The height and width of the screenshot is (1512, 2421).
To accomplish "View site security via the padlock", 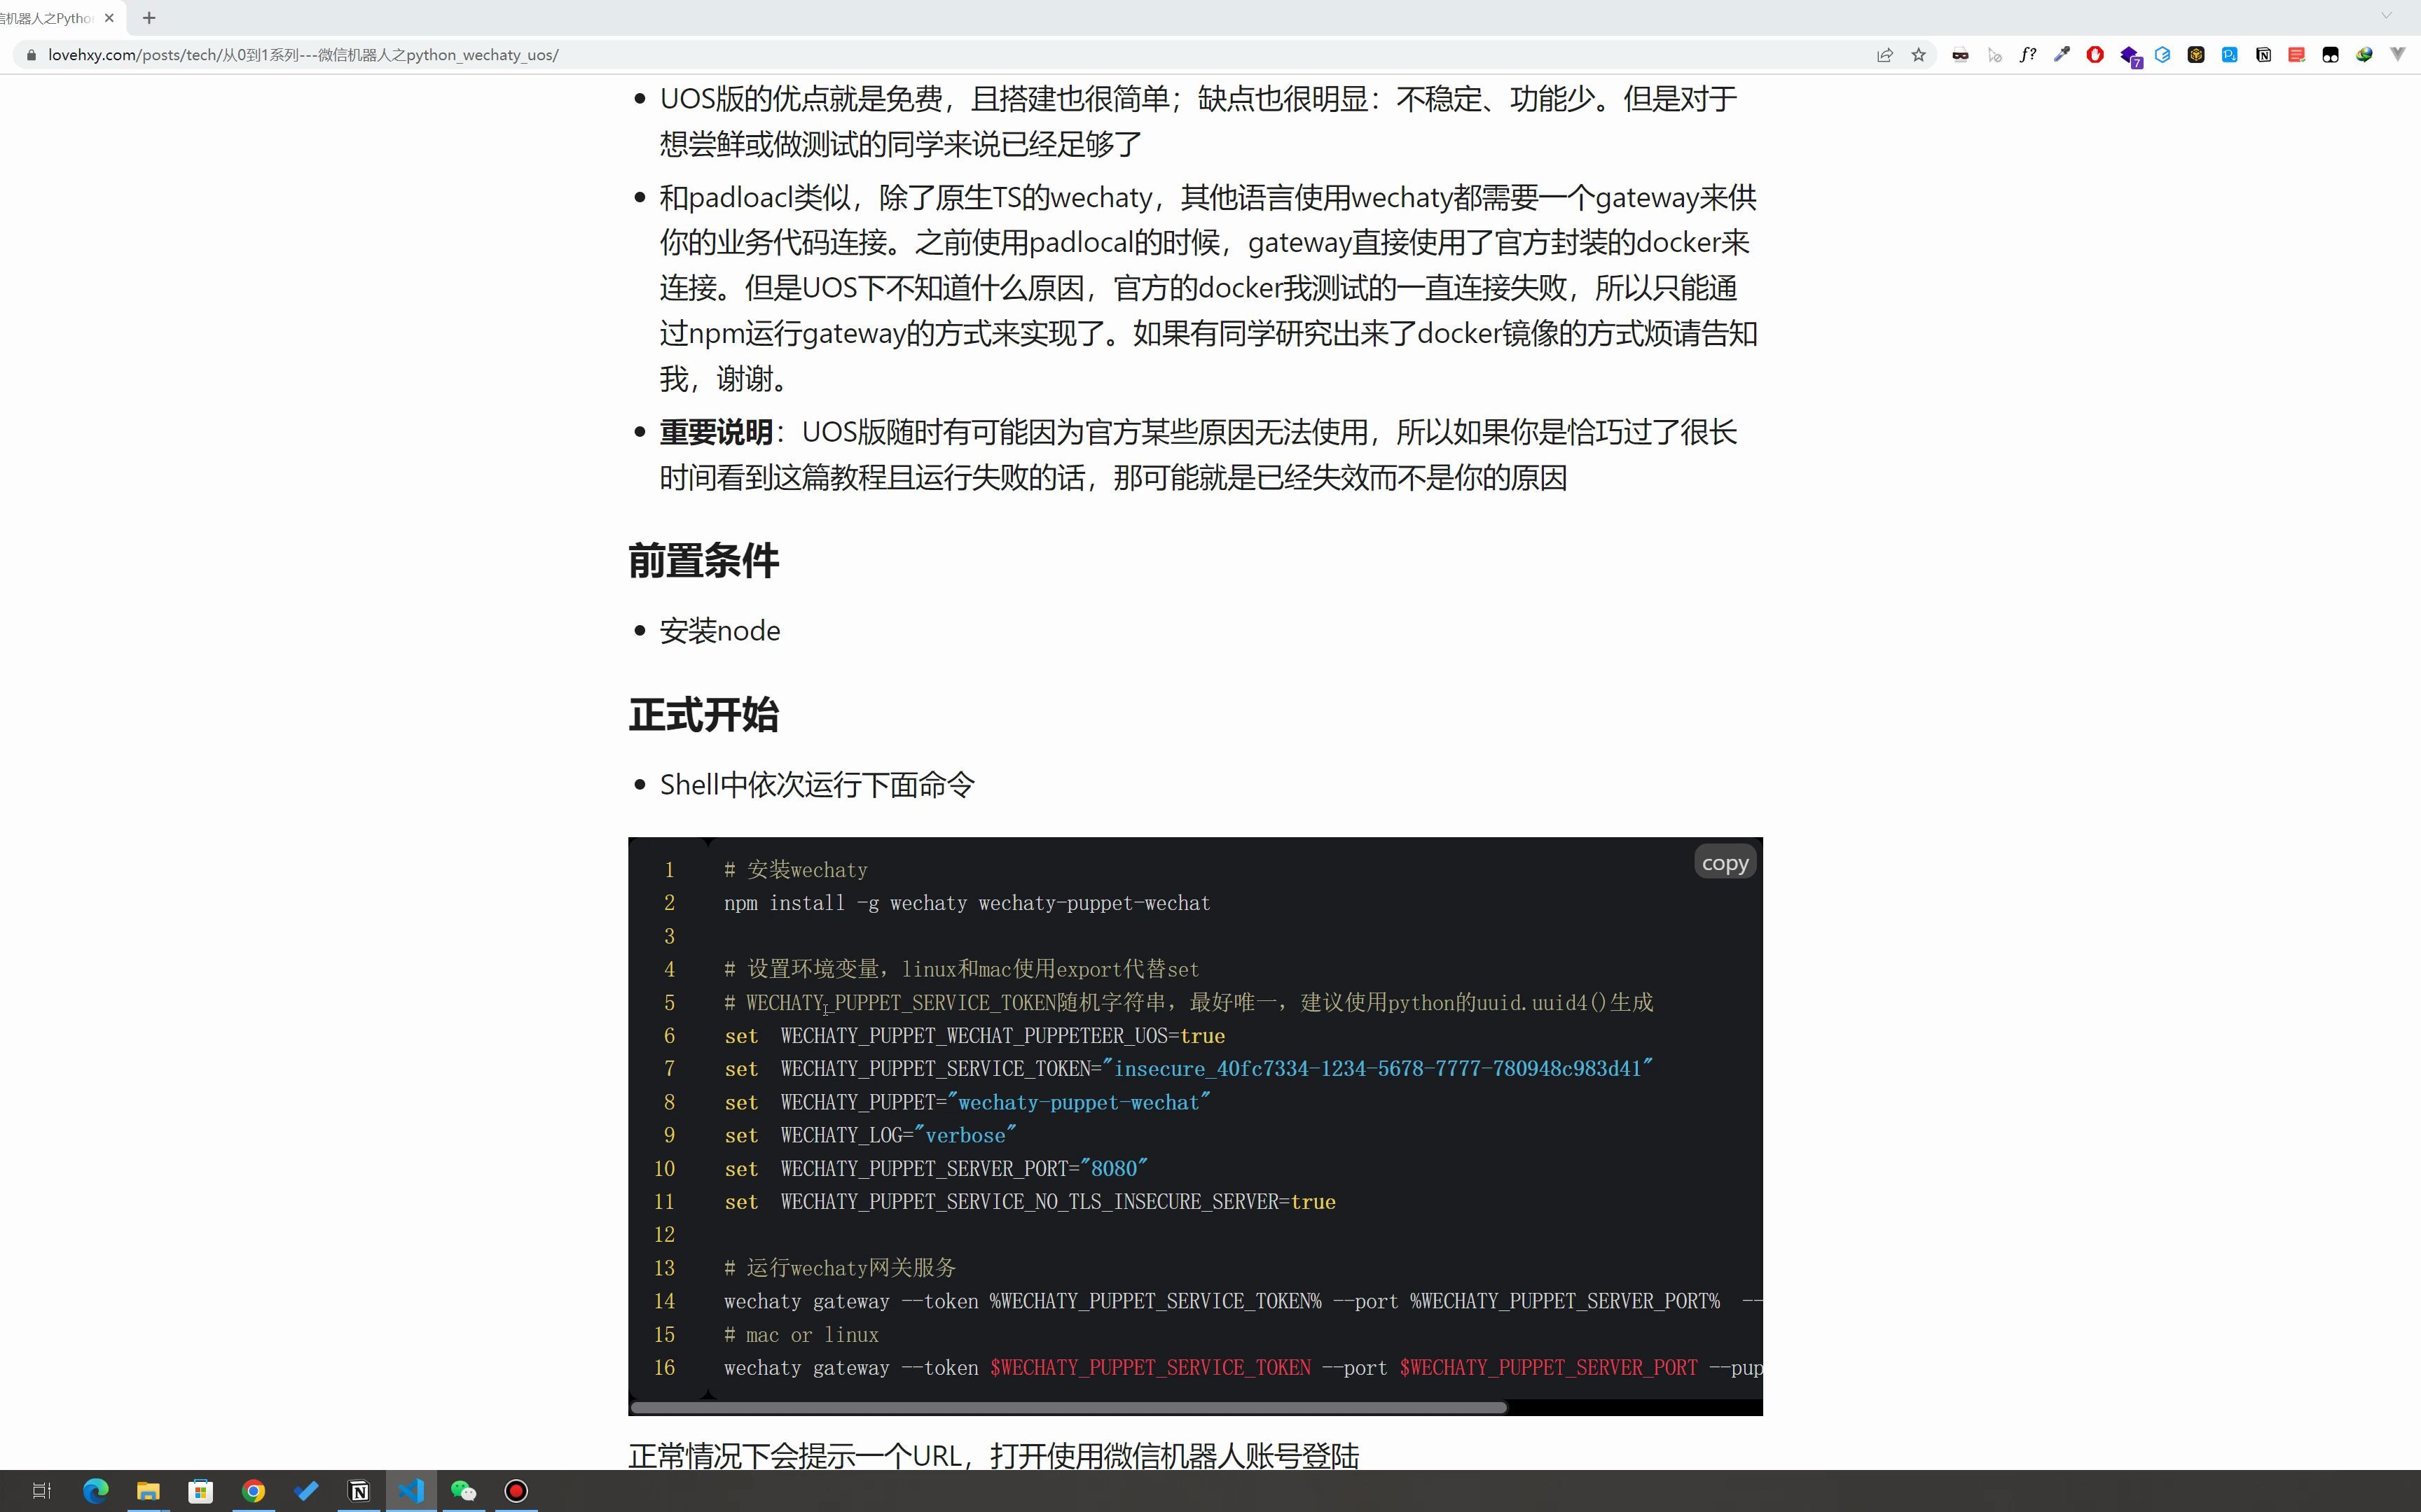I will point(31,55).
